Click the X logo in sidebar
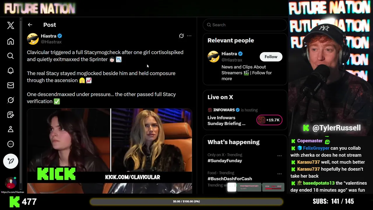Screen dimensions: 373x210 [x=10, y=25]
